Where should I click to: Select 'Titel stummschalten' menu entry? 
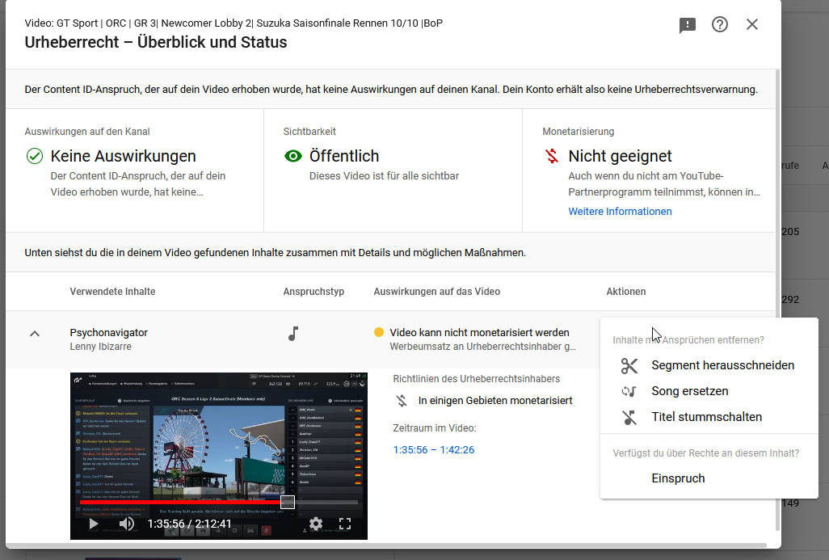(706, 417)
